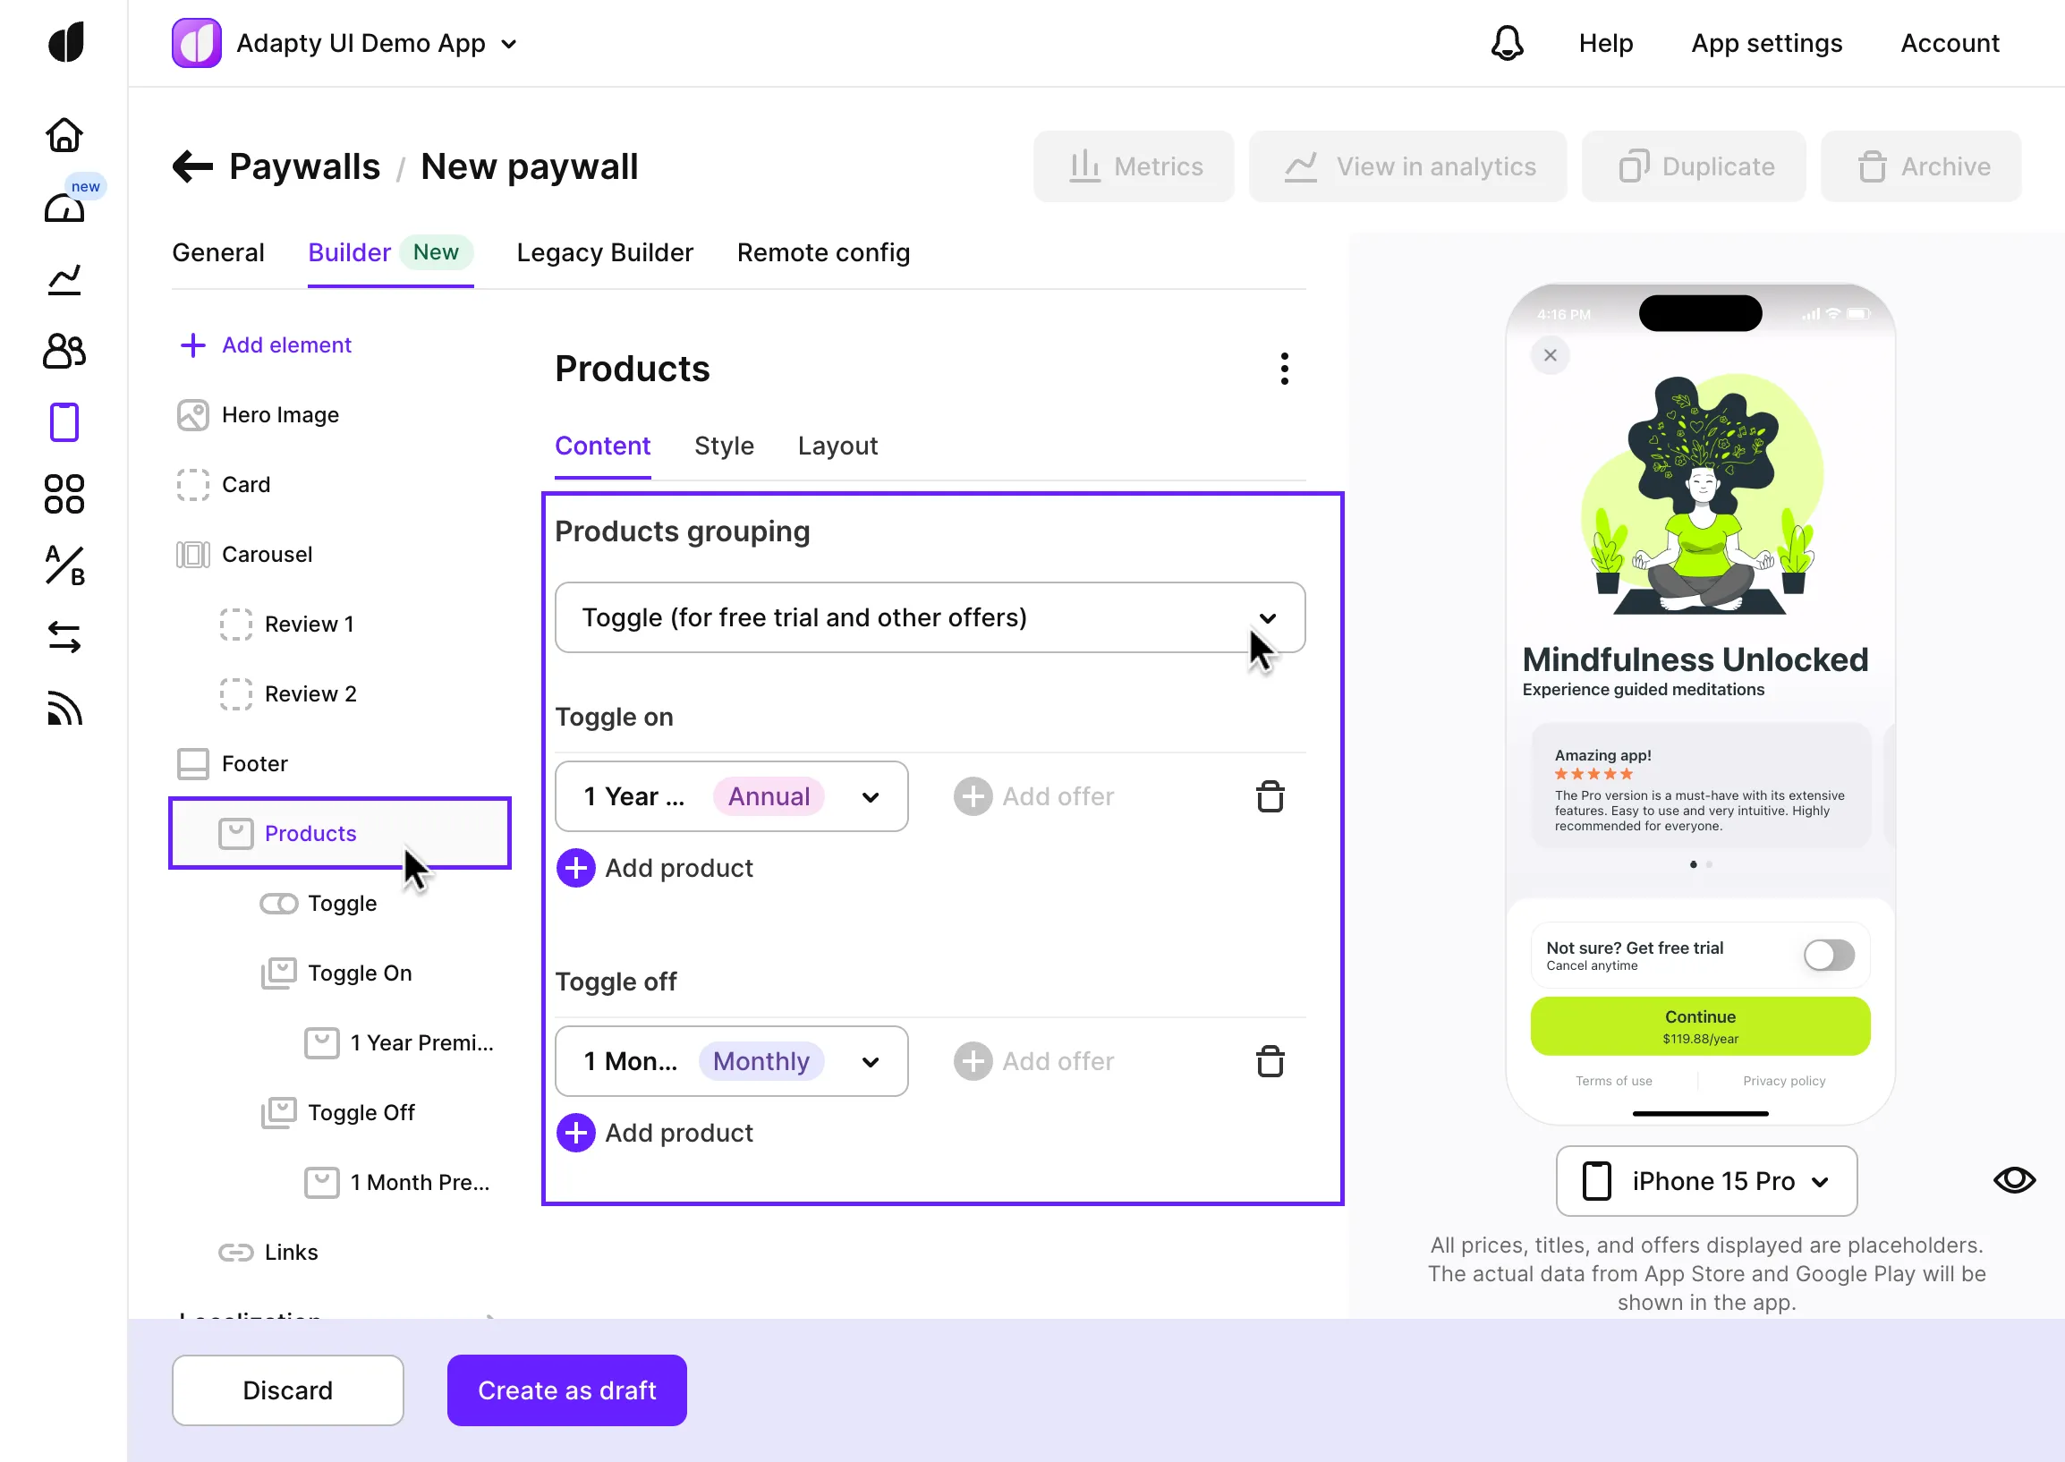
Task: Switch to the Style tab
Action: [724, 446]
